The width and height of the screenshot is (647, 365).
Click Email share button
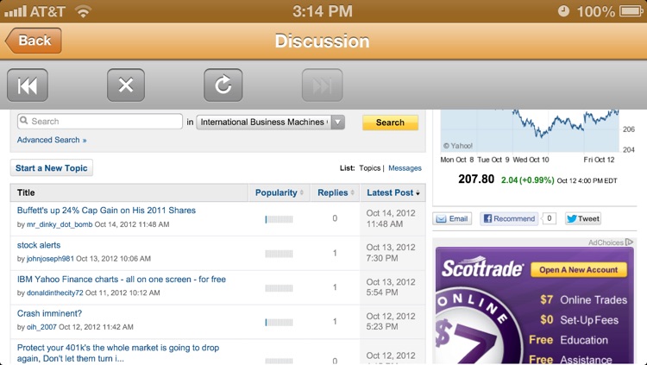(x=452, y=218)
